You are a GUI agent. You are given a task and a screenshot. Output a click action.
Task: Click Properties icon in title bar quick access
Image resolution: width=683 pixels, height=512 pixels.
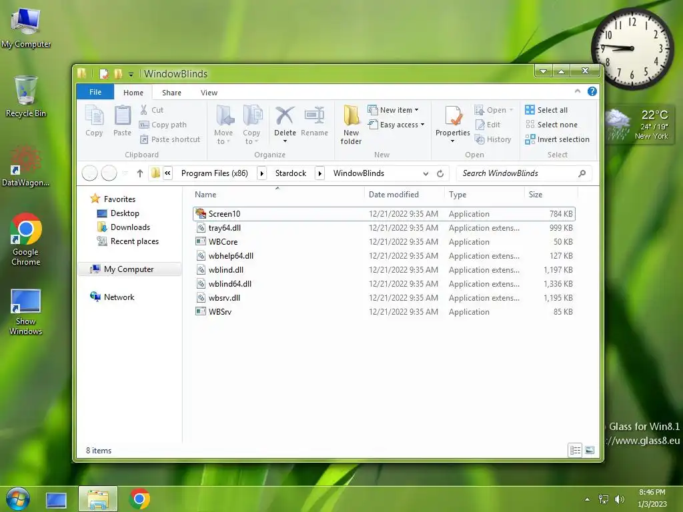click(x=103, y=73)
